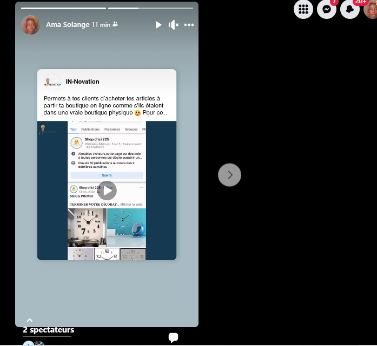Open the story three-dot options menu

click(189, 25)
